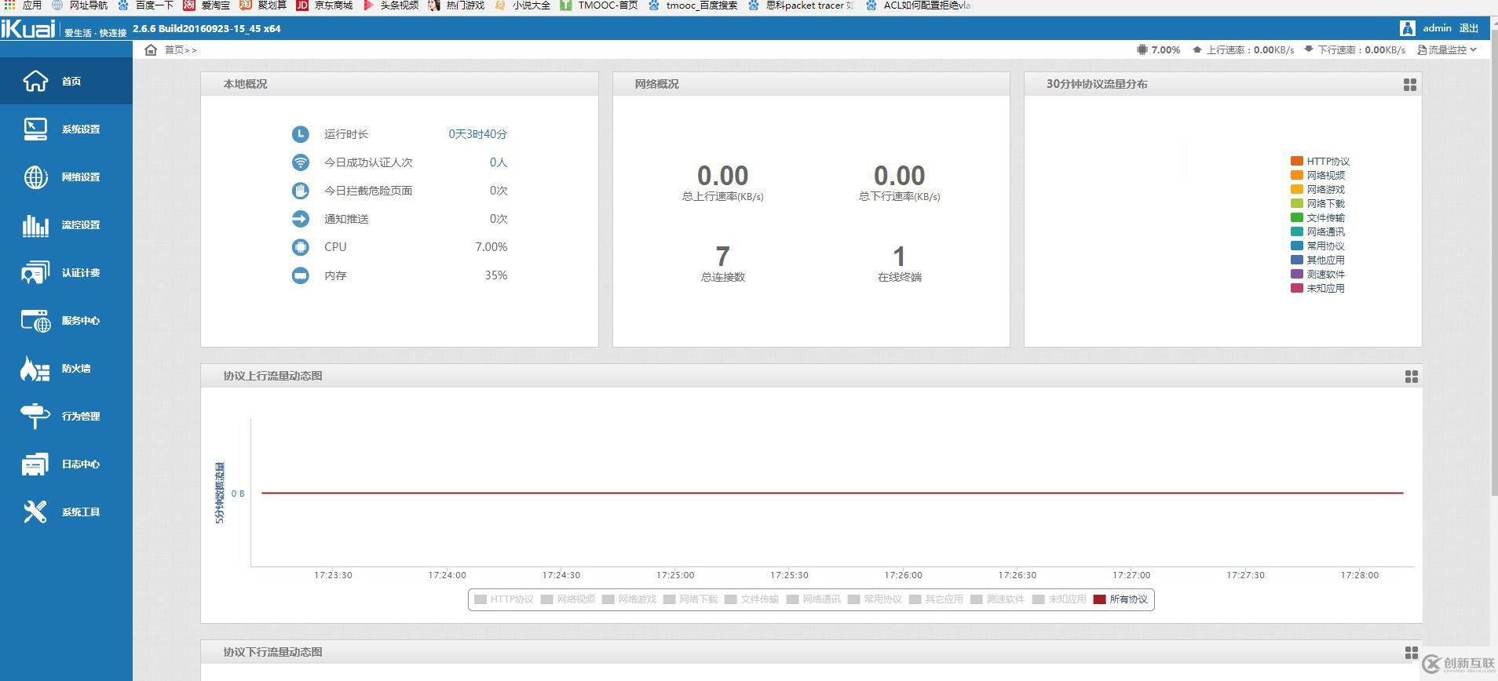Viewport: 1498px width, 681px height.
Task: Open 服务中心 icon in sidebar
Action: pyautogui.click(x=35, y=320)
